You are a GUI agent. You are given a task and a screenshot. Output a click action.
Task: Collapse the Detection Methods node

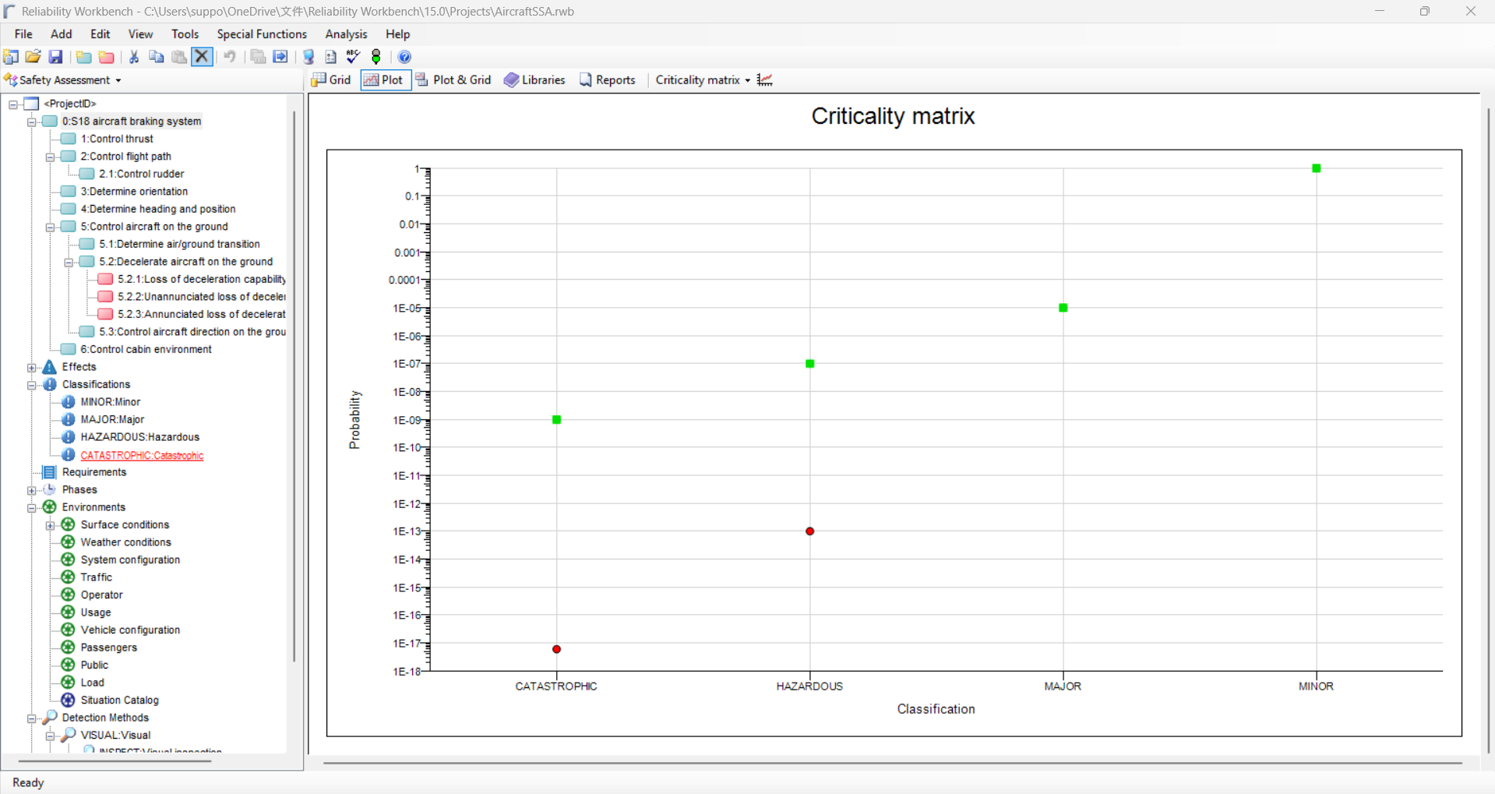(x=32, y=718)
